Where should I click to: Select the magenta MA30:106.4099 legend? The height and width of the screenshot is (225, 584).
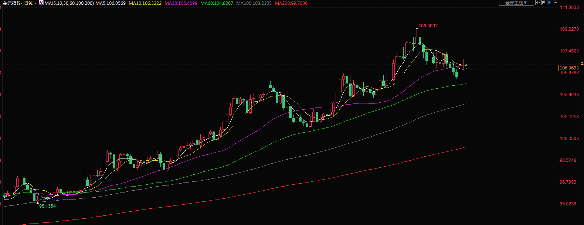coord(181,3)
